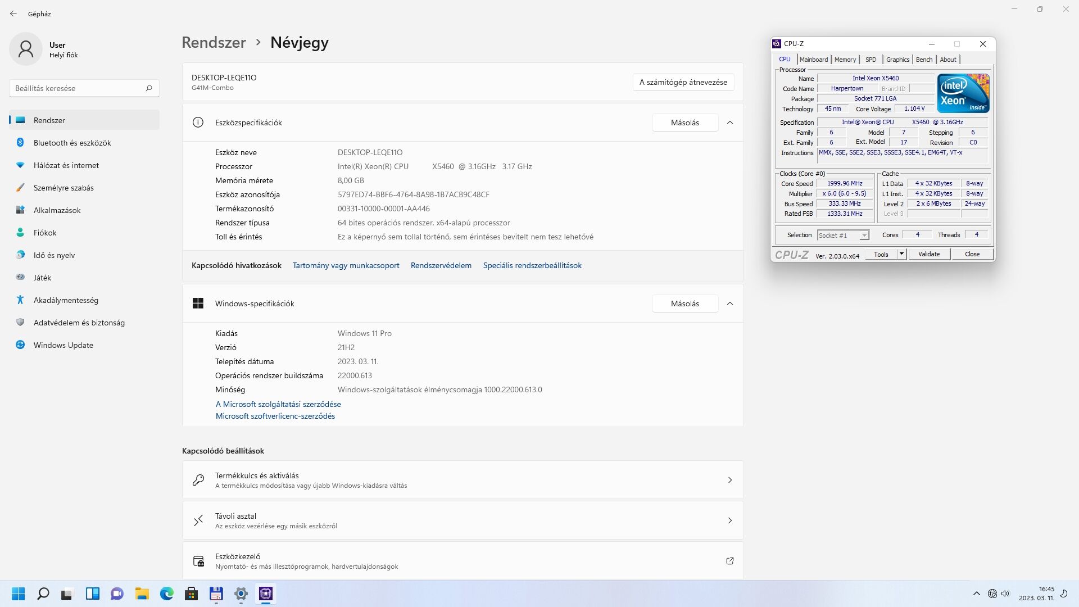Click the network icon in system tray
Image resolution: width=1079 pixels, height=607 pixels.
(992, 594)
